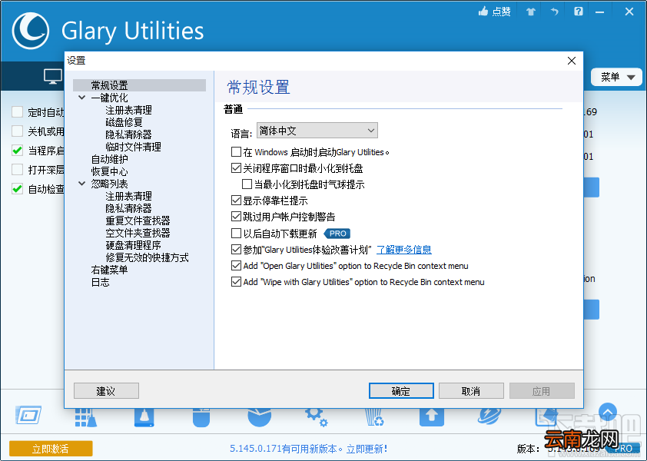Click the 普通 section heading
Screen dimensions: 647x461
pos(233,109)
